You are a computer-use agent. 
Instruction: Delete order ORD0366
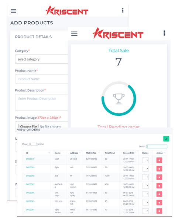159,194
